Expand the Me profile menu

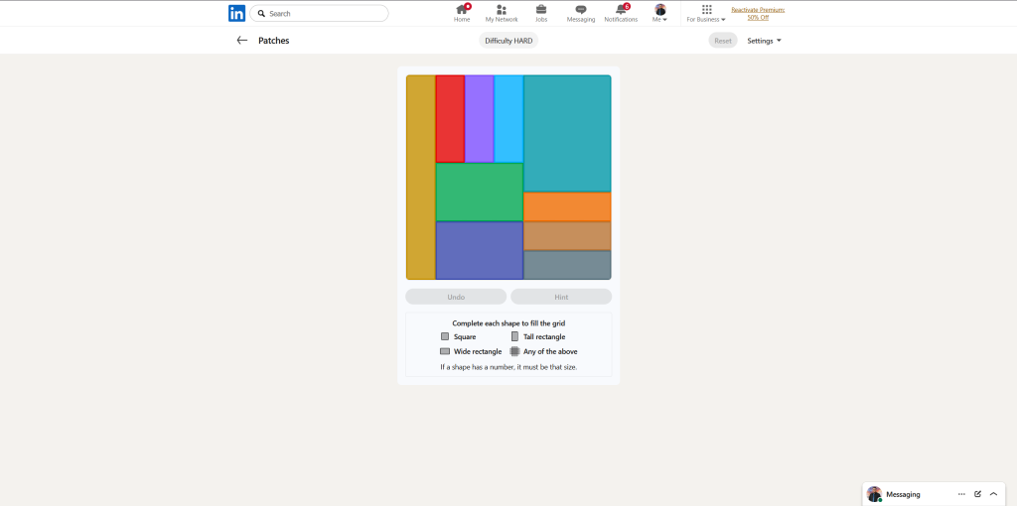tap(660, 13)
